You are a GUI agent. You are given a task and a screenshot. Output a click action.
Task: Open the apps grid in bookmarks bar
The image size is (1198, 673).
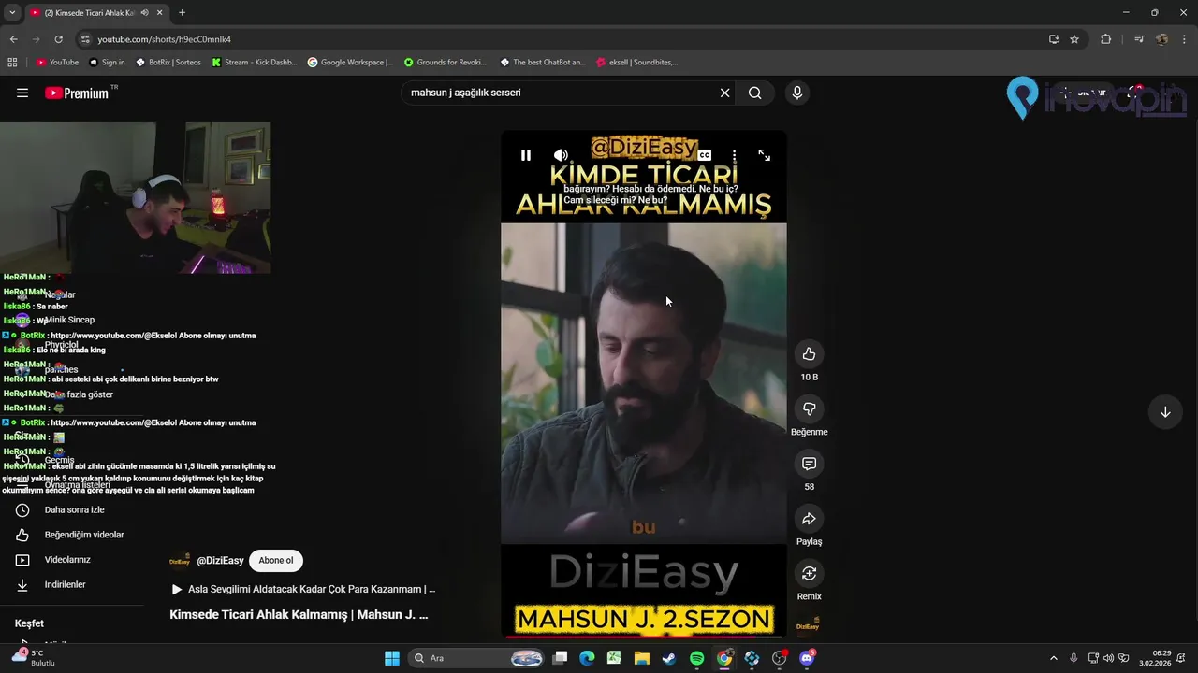click(x=12, y=63)
